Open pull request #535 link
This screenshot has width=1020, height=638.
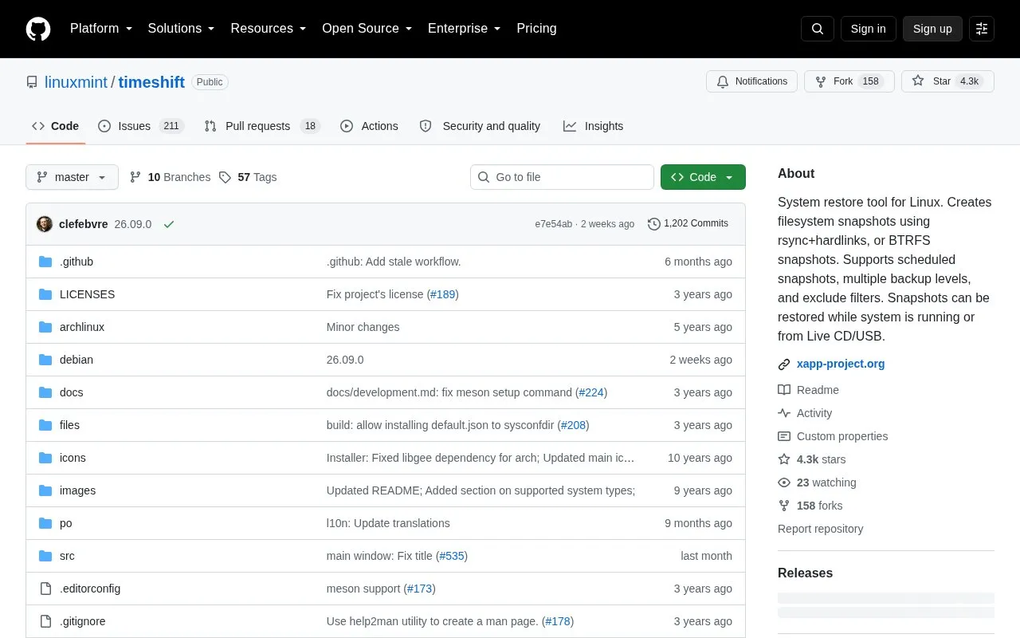click(452, 556)
